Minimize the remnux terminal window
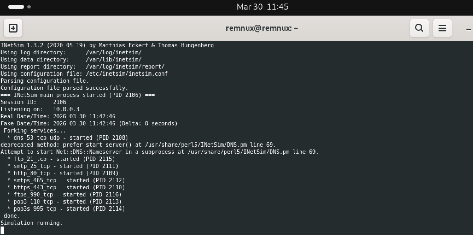This screenshot has width=473, height=235. click(x=468, y=30)
